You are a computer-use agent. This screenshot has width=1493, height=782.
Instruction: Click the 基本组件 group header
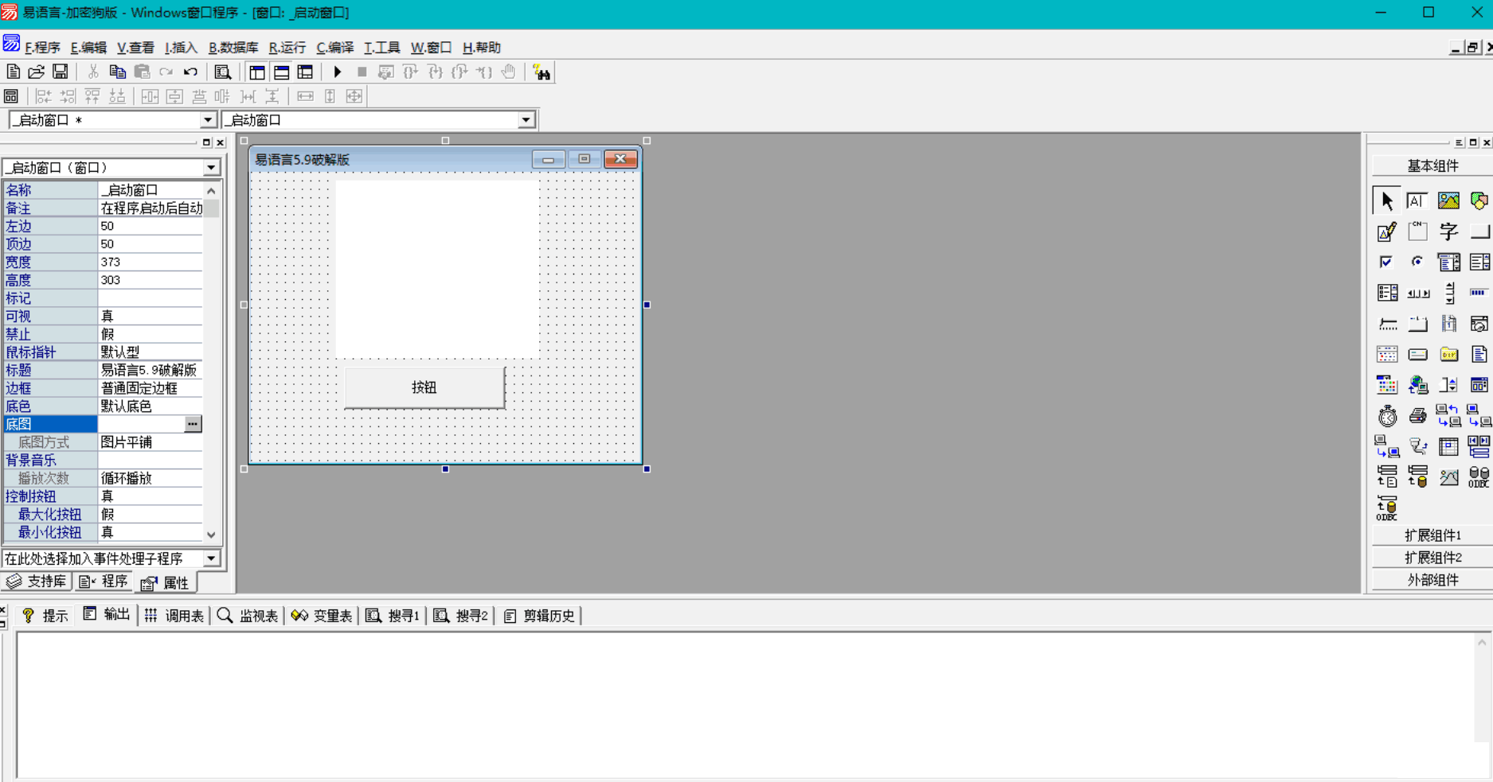[1432, 166]
